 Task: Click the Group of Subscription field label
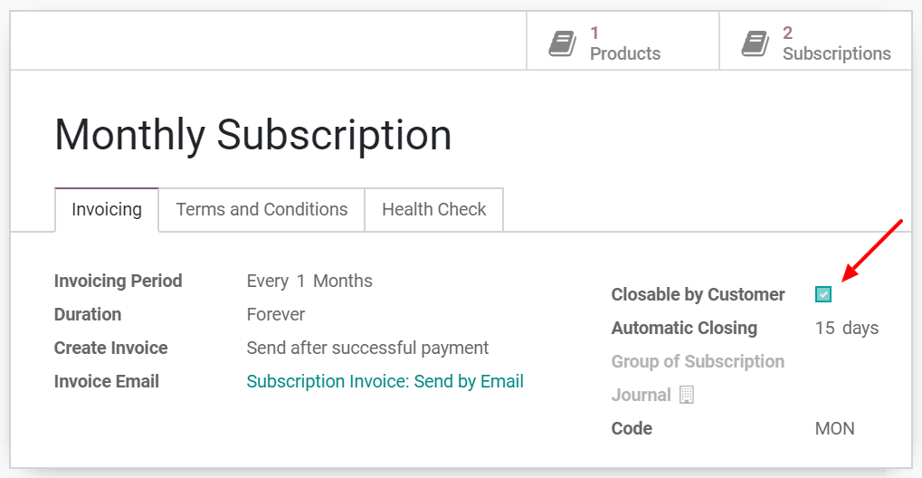click(698, 361)
